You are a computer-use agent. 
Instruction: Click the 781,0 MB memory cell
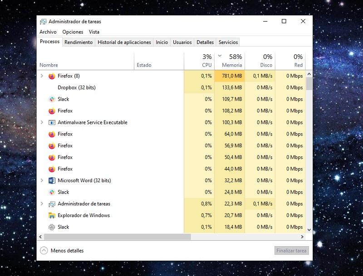click(230, 76)
